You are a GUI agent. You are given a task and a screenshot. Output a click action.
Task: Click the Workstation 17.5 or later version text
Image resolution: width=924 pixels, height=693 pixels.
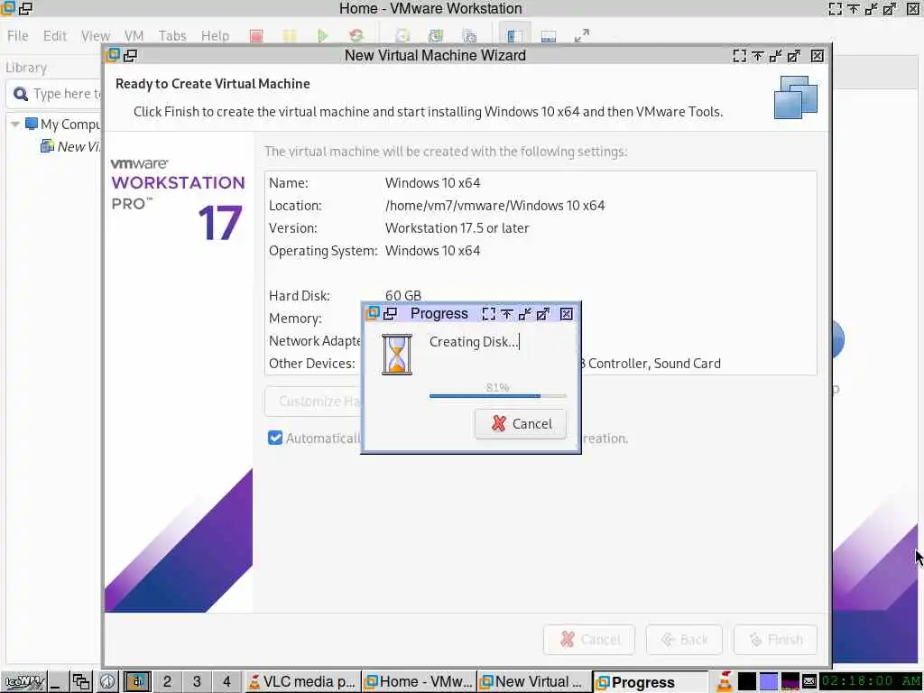457,228
